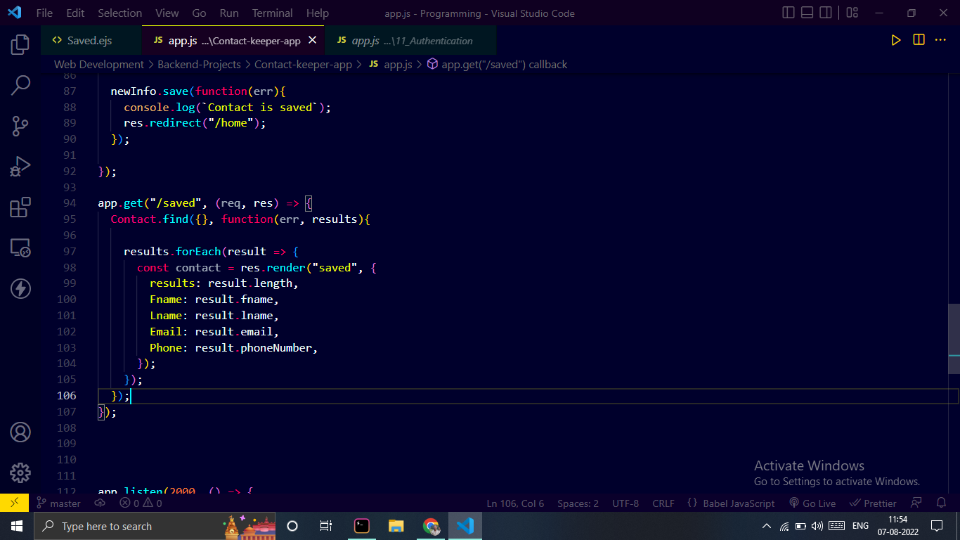Toggle the bottom panel layout icon
The image size is (960, 540).
coord(807,13)
